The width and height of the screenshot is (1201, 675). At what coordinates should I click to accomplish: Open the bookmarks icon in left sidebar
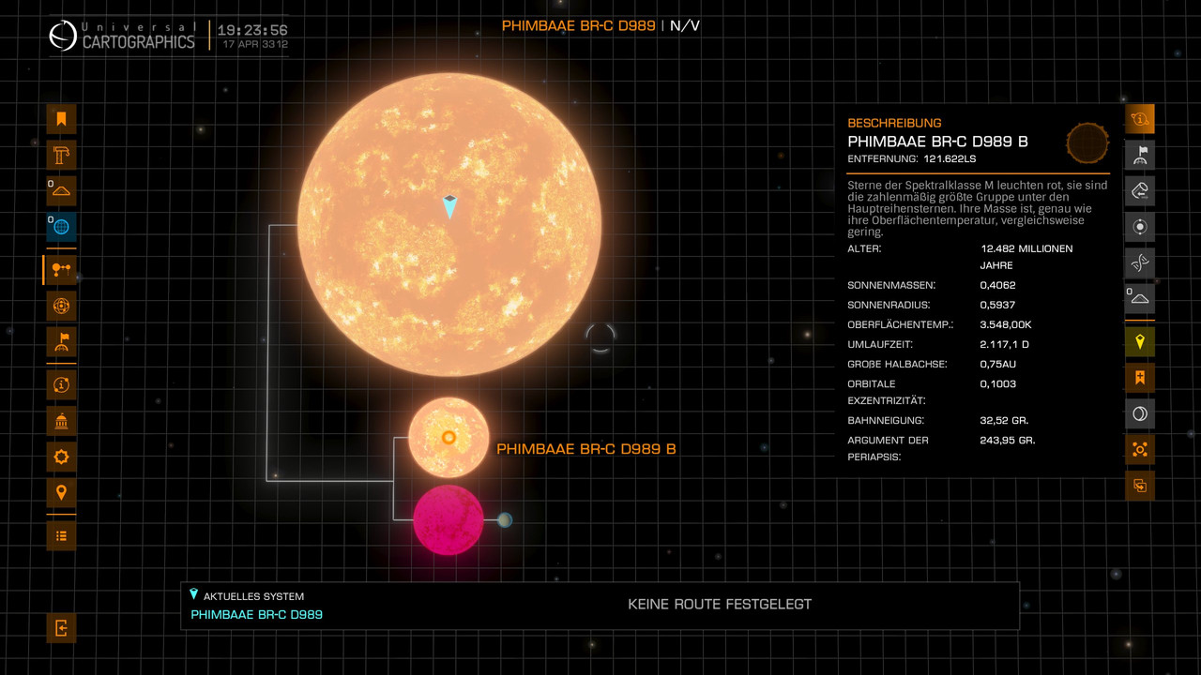point(61,119)
